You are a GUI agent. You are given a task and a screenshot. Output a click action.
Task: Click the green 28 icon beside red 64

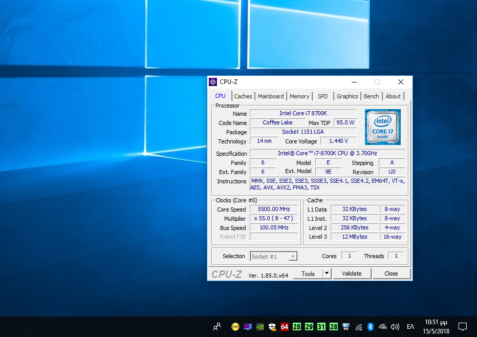297,327
